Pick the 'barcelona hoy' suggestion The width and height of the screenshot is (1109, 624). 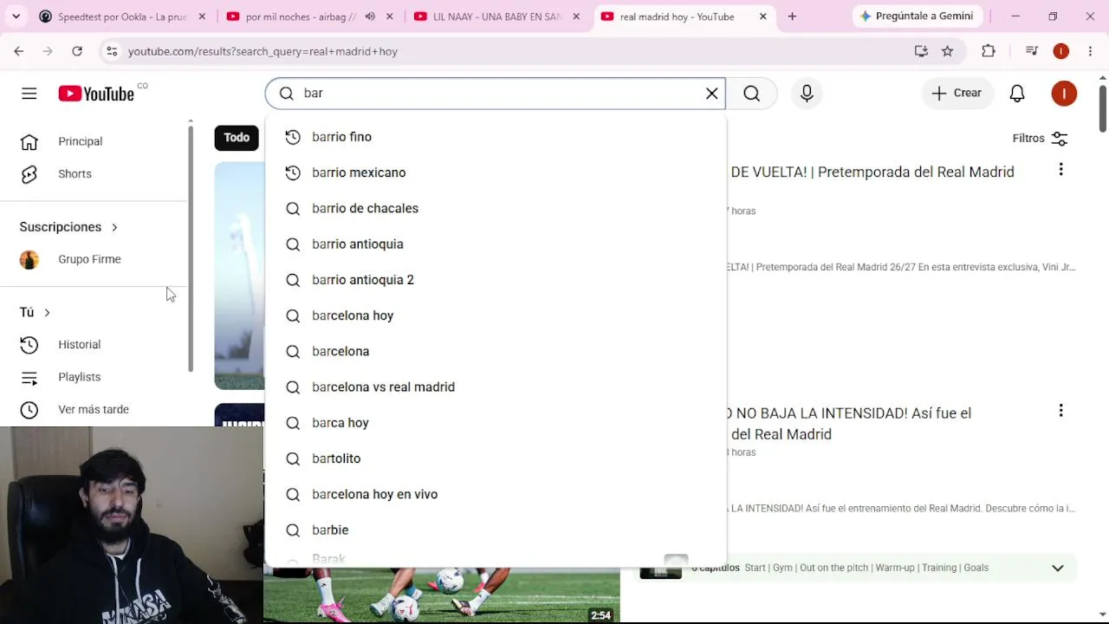(496, 315)
